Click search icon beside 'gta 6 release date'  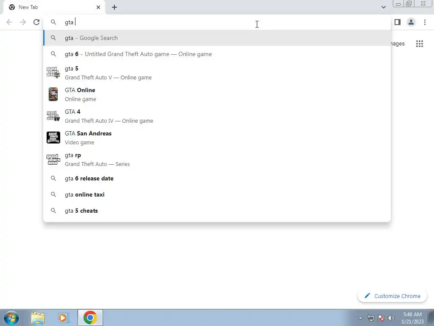[x=53, y=179]
